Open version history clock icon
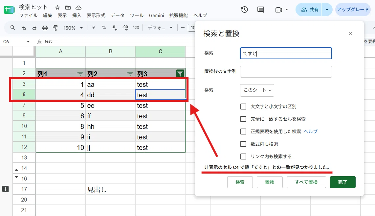The height and width of the screenshot is (216, 375). [244, 10]
